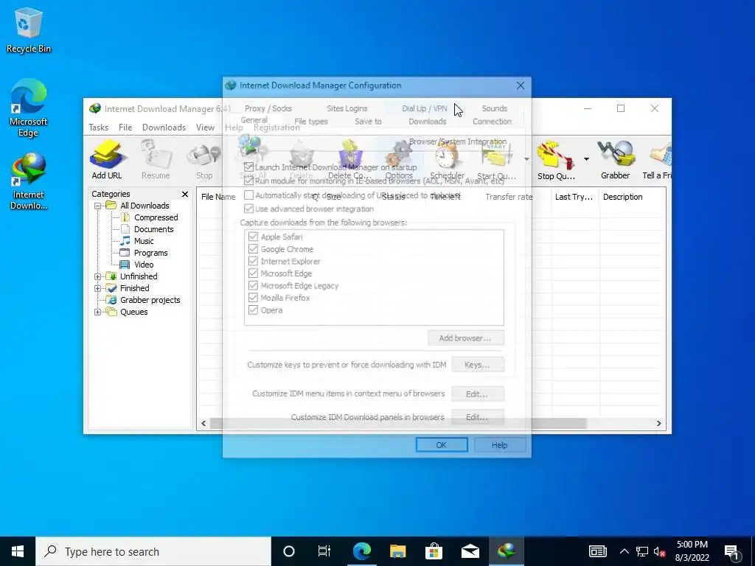Click the Add browser... button
The width and height of the screenshot is (755, 566).
pyautogui.click(x=466, y=338)
